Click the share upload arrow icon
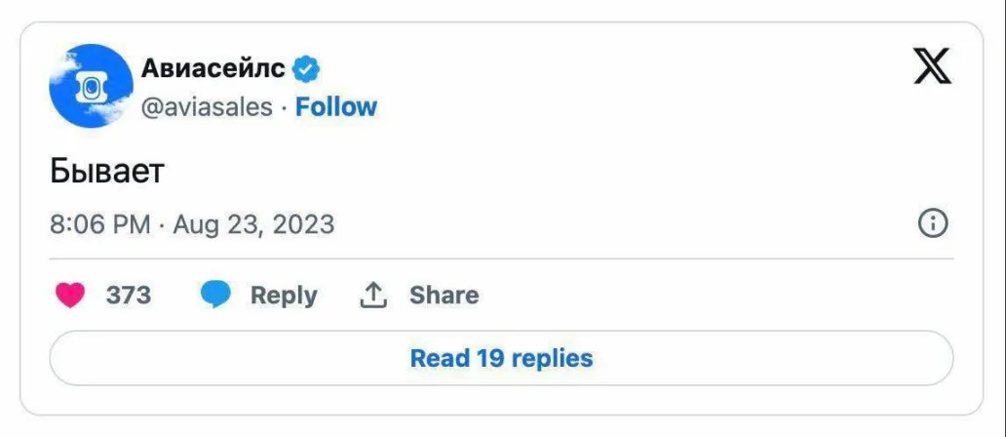 [373, 295]
